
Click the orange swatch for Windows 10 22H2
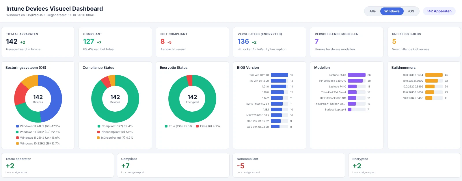click(17, 144)
